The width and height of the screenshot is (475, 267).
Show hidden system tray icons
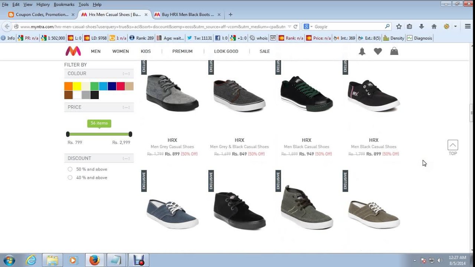click(x=415, y=260)
